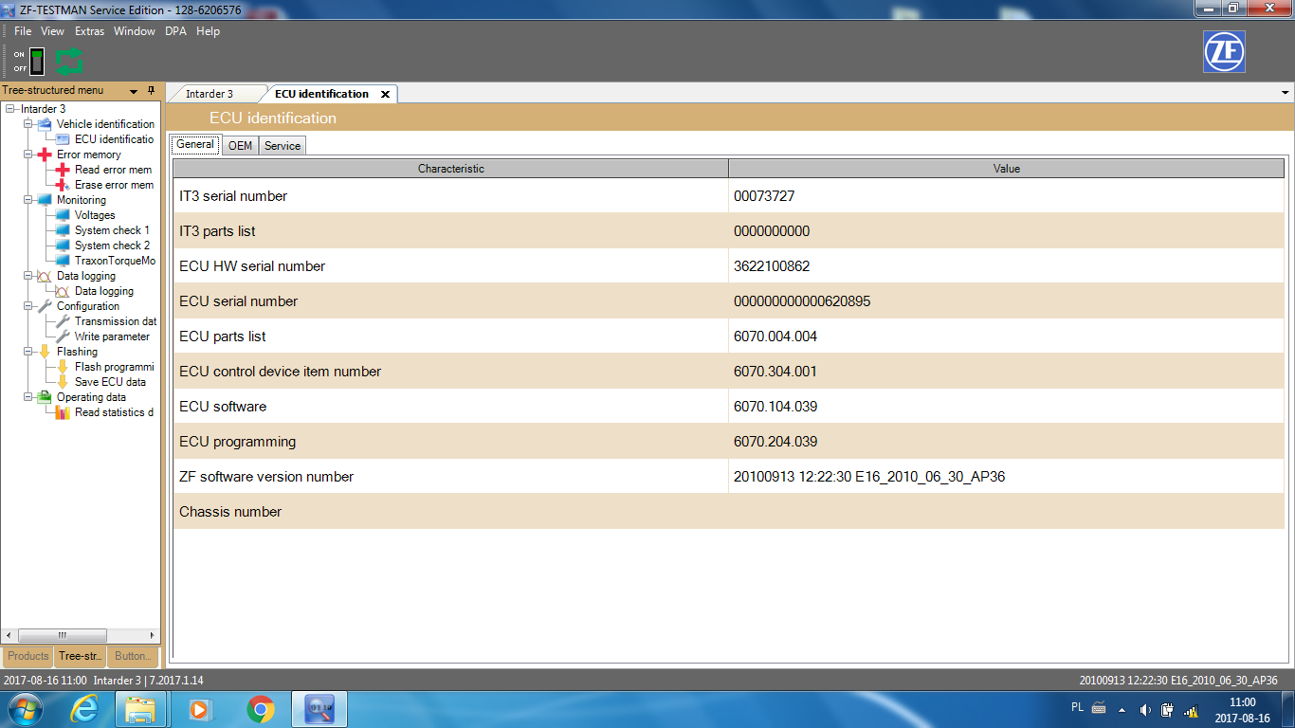Click the tree panel scroll right arrow
The width and height of the screenshot is (1295, 728).
[x=152, y=635]
